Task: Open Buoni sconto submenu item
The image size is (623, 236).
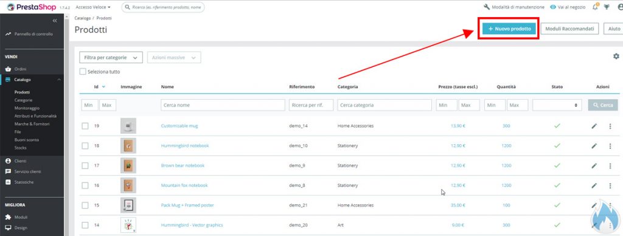Action: 27,140
